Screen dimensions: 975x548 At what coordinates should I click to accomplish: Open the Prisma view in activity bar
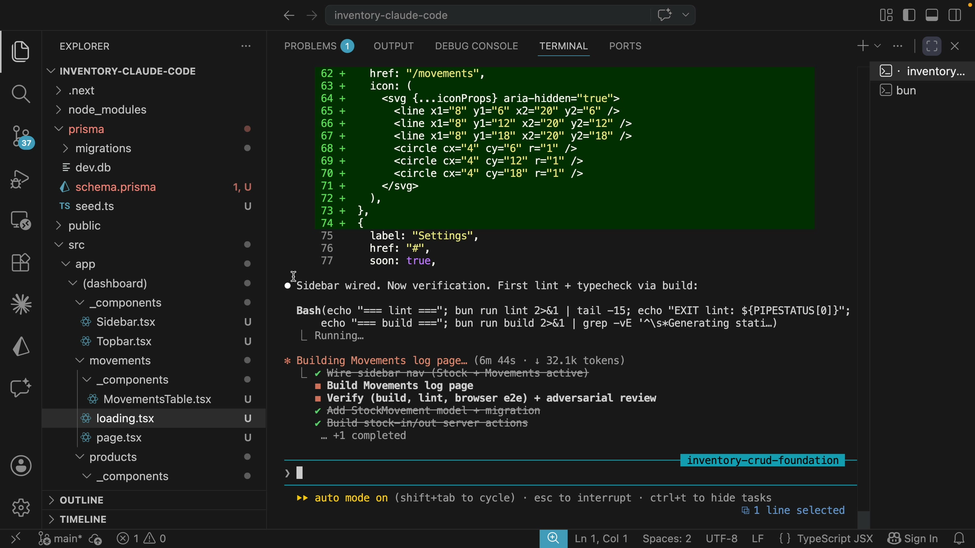click(20, 346)
